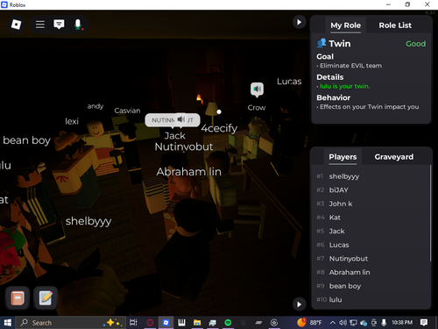Click the speaker bubble above Crow
Viewport: 438px width, 329px height.
coord(257,89)
